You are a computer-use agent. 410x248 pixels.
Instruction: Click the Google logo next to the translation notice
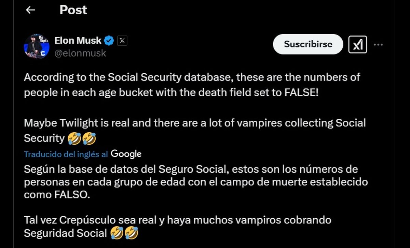click(126, 154)
